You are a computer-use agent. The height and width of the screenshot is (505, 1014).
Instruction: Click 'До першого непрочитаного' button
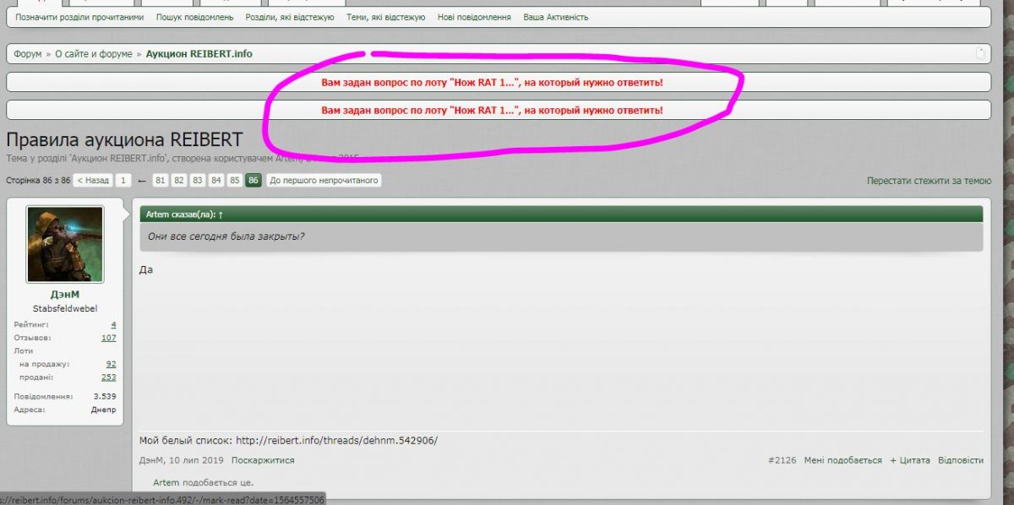pos(324,181)
